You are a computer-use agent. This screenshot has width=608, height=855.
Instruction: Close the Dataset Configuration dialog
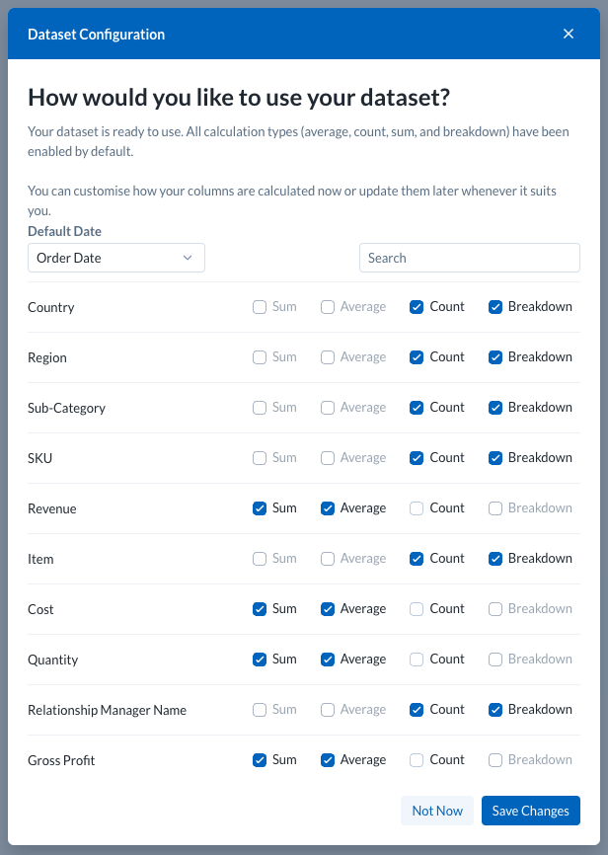pos(569,33)
